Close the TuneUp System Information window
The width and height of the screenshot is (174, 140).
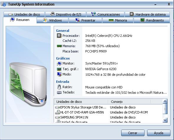click(169, 4)
